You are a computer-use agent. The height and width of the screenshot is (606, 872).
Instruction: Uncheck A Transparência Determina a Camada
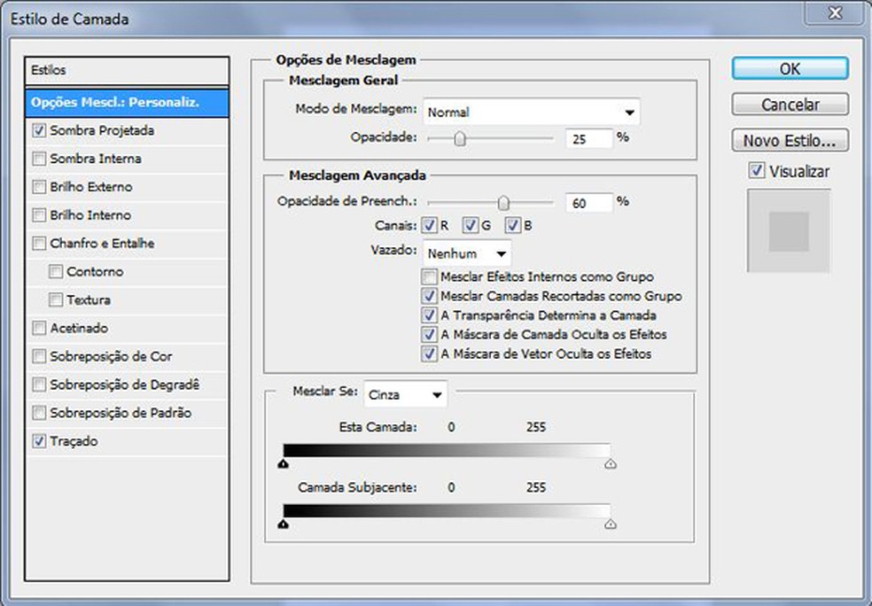[x=429, y=315]
